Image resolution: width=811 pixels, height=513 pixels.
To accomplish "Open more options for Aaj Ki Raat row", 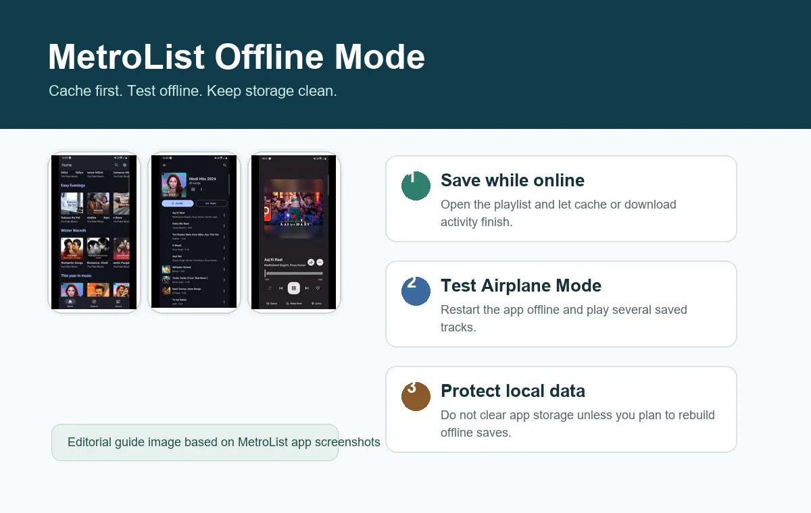I will (x=224, y=215).
